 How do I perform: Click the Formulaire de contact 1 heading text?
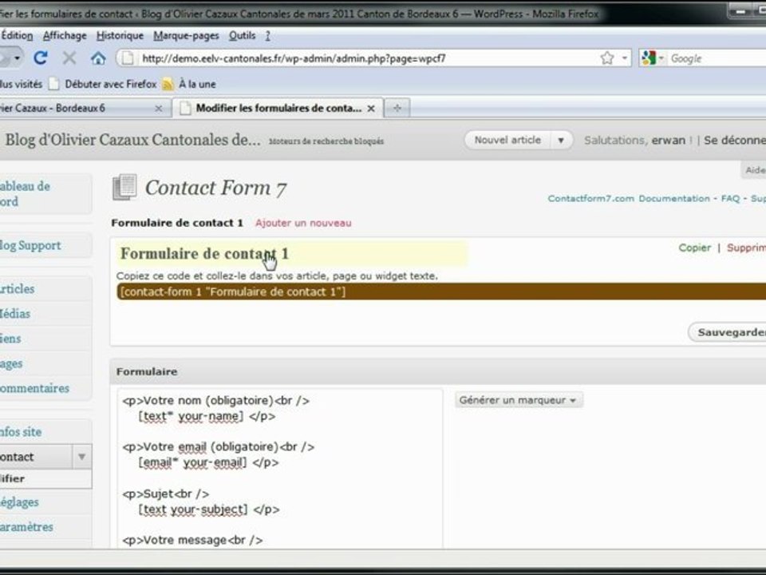[x=177, y=223]
